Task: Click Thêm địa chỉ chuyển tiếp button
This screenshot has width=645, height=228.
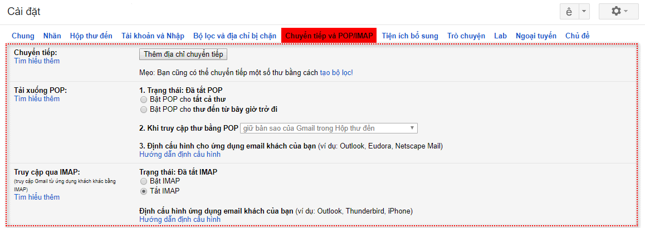Action: coord(183,54)
